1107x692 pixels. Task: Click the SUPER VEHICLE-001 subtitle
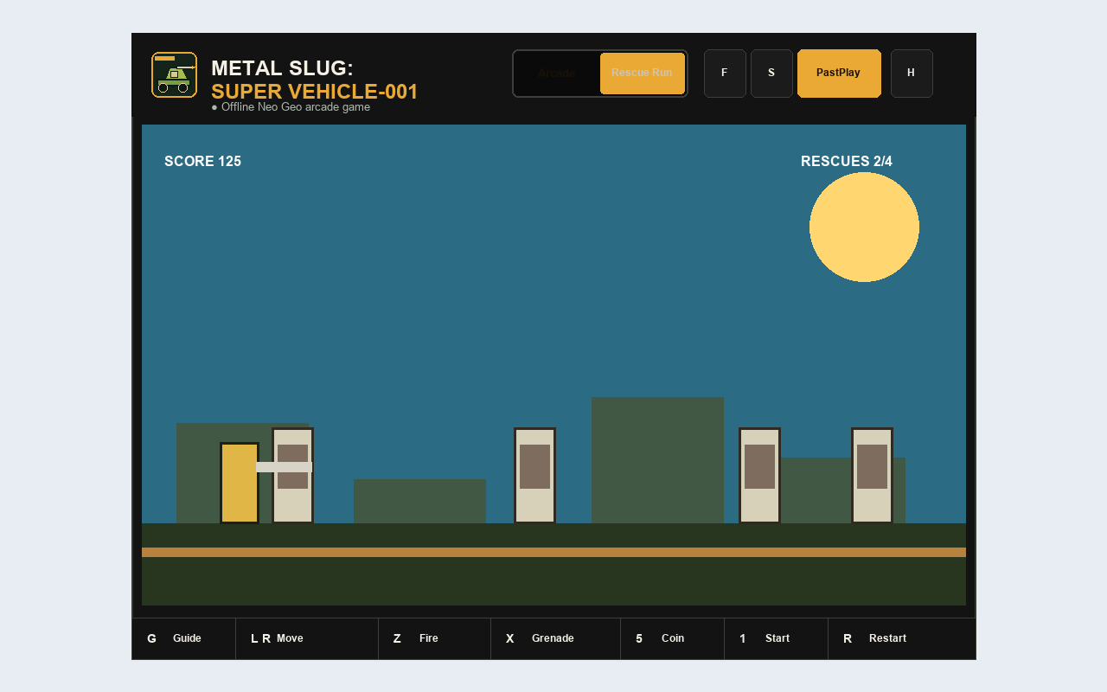pos(315,92)
